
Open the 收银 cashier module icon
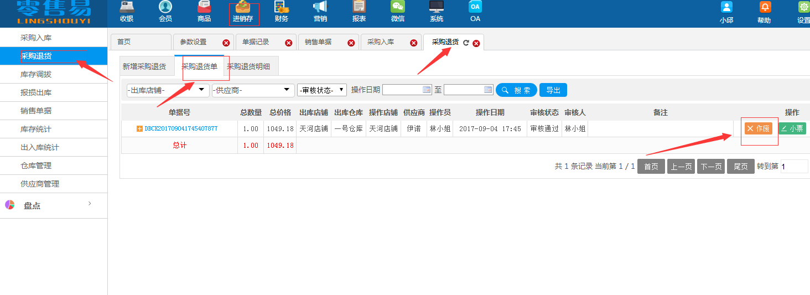(x=127, y=7)
